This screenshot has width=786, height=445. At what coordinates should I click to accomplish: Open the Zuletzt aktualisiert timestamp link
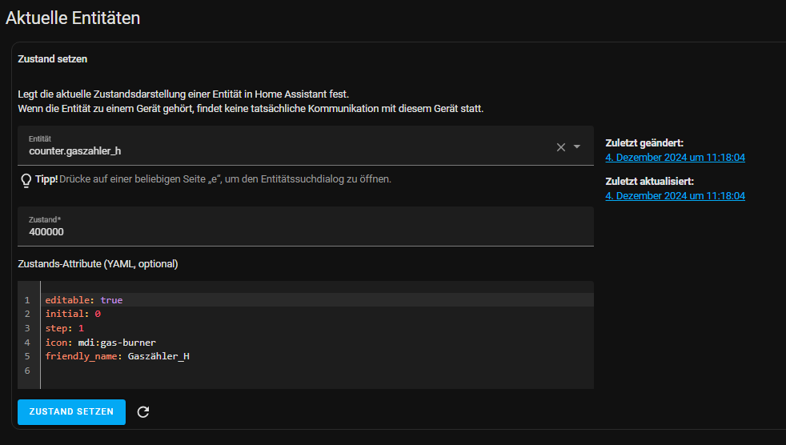coord(675,196)
